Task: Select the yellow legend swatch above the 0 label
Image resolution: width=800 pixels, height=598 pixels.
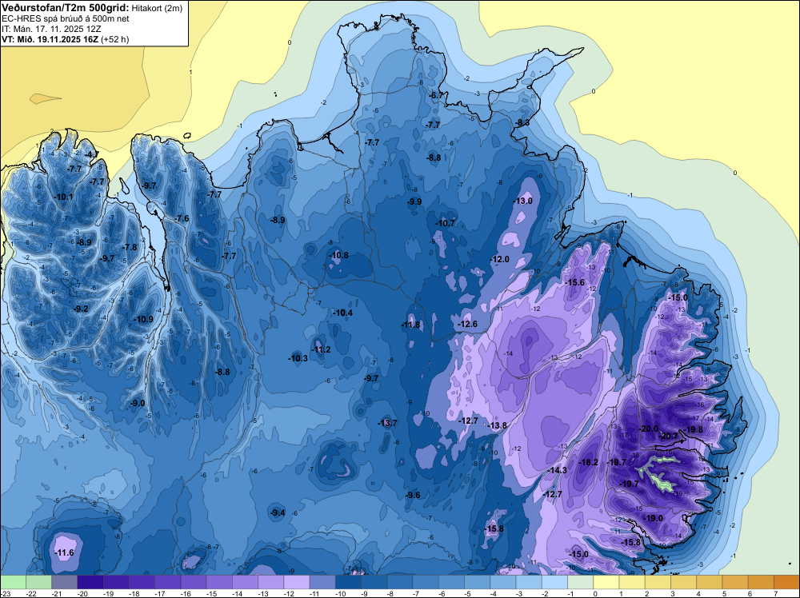Action: (606, 582)
